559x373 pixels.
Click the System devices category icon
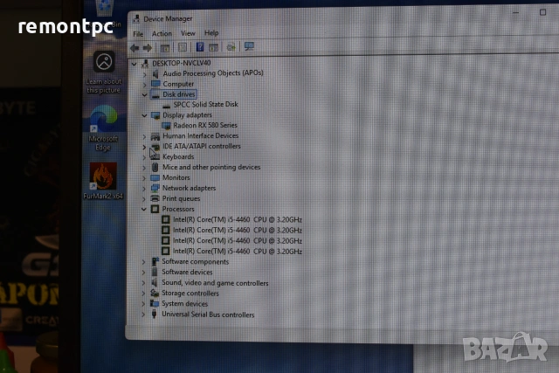[155, 304]
